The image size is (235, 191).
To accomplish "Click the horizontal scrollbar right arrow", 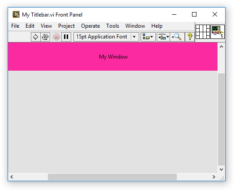I will coord(214,177).
